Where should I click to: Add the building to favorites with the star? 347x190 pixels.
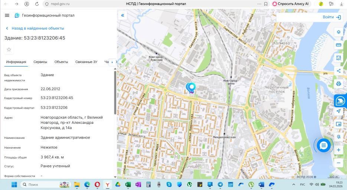click(x=9, y=50)
